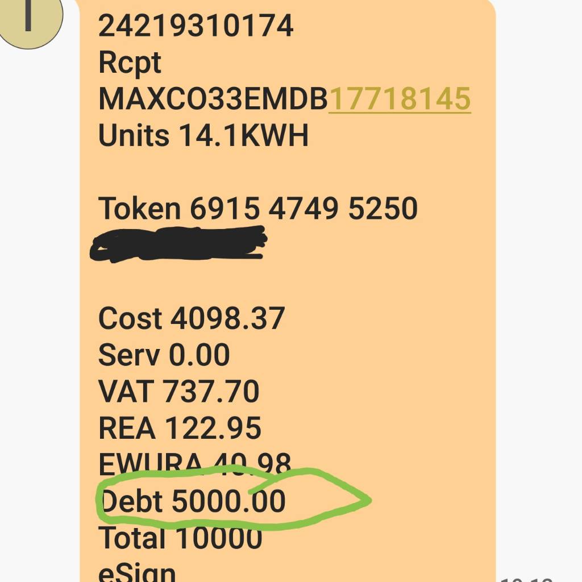
Task: Select the token digits 6915 4749 5250
Action: (x=304, y=209)
